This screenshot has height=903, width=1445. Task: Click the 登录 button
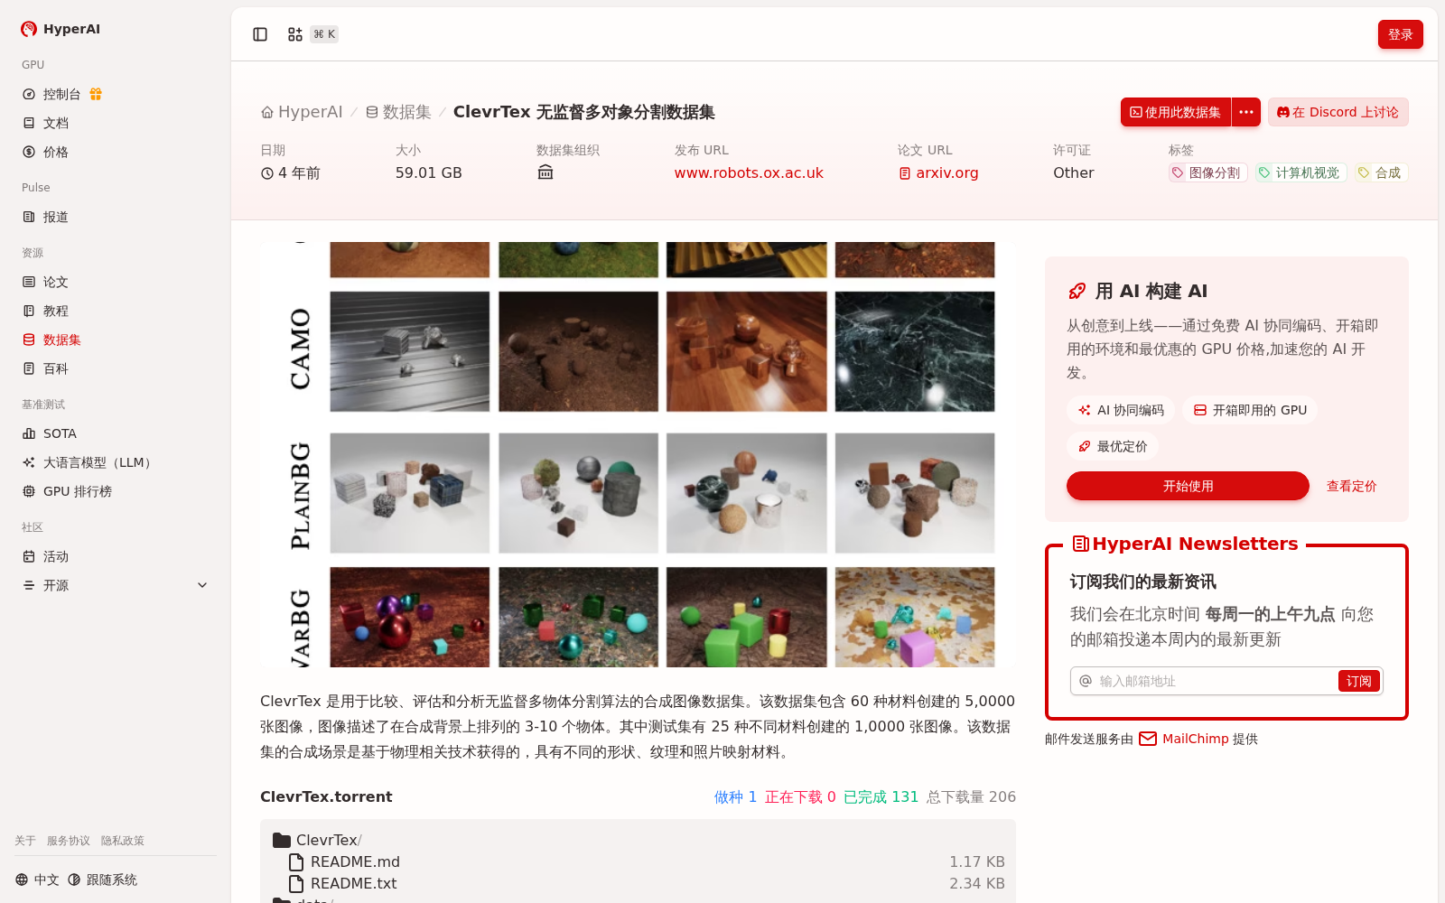1401,34
